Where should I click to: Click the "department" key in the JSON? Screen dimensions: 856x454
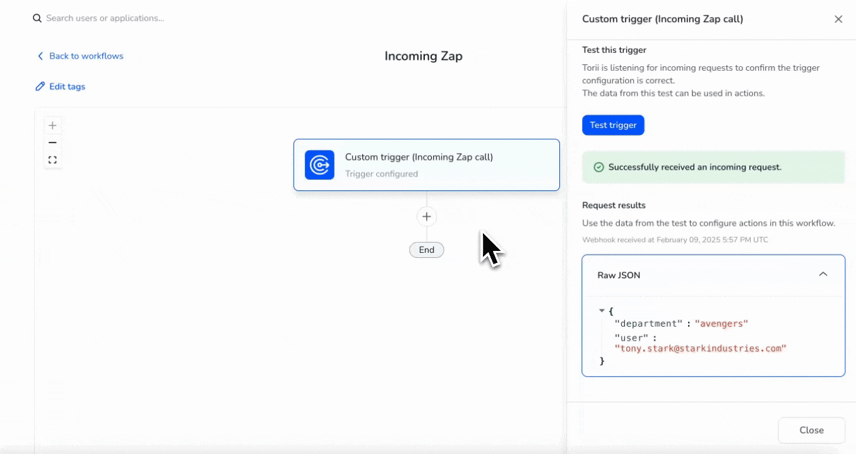click(x=649, y=323)
